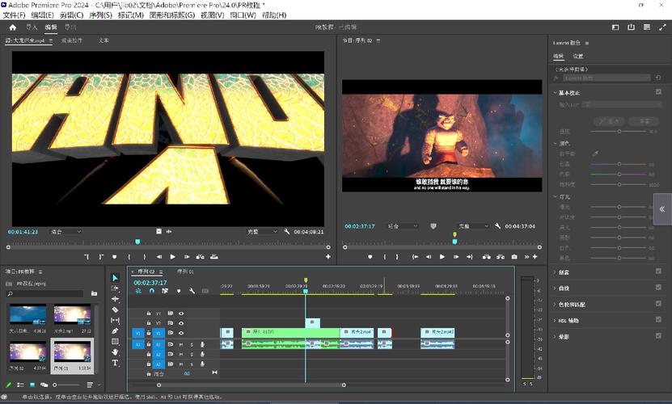Toggle V2 track output eye

pyautogui.click(x=181, y=323)
